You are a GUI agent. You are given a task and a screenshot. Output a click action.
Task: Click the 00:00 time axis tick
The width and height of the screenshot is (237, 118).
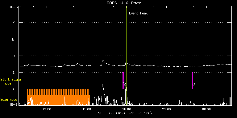pyautogui.click(x=207, y=109)
